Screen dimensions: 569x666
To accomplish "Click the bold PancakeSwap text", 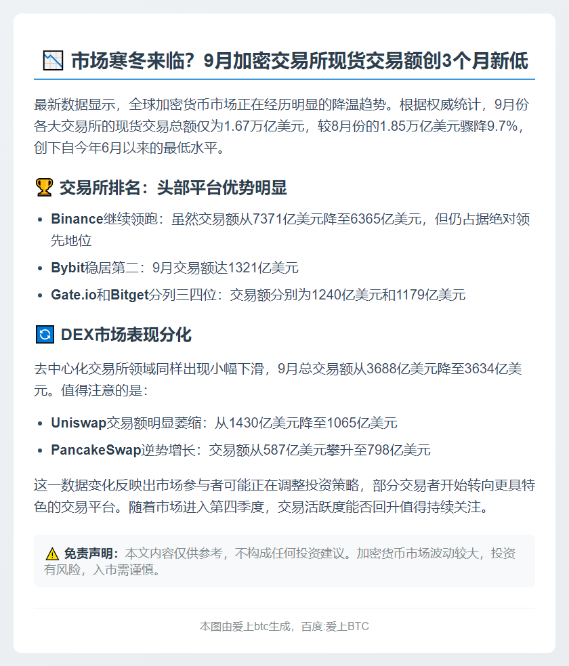I will point(96,450).
